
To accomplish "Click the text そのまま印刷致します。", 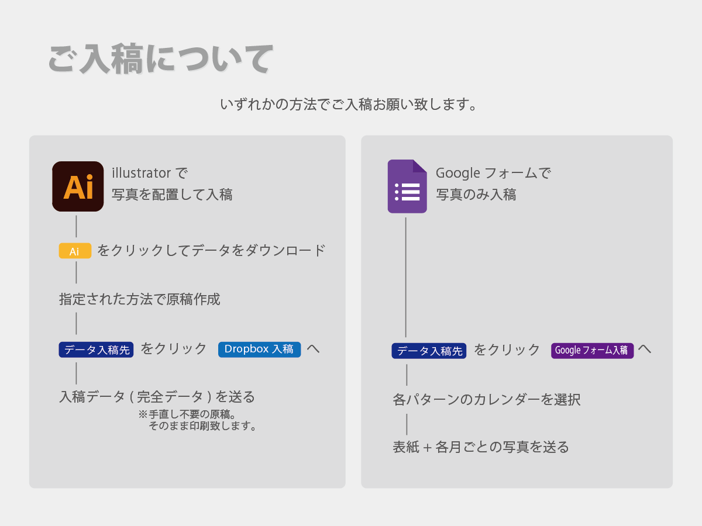I will [203, 426].
